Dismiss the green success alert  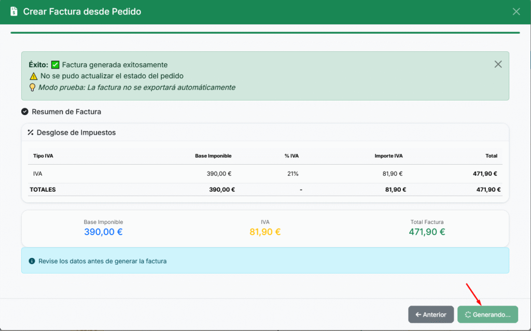(x=498, y=64)
